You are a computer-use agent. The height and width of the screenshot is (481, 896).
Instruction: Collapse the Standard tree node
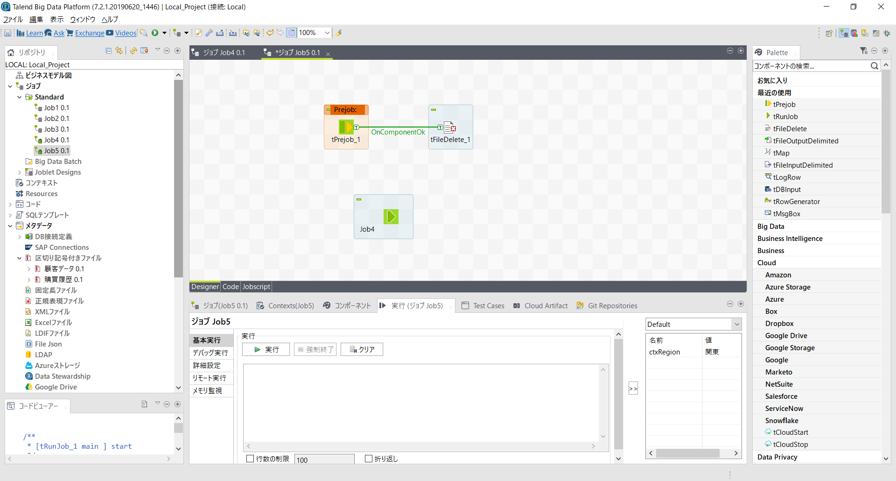[20, 97]
